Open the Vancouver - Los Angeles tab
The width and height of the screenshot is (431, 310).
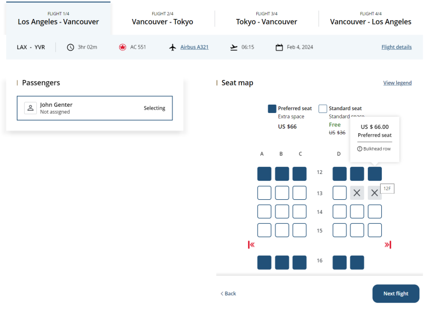(x=371, y=18)
